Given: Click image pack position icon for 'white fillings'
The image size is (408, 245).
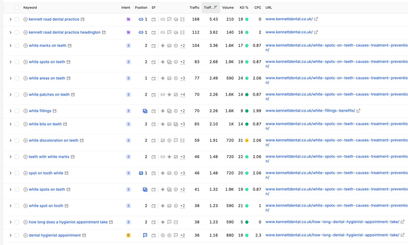Looking at the screenshot, I should pos(145,111).
